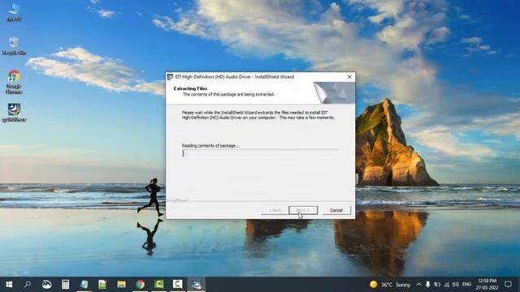Click the wizard title bar text

[234, 77]
